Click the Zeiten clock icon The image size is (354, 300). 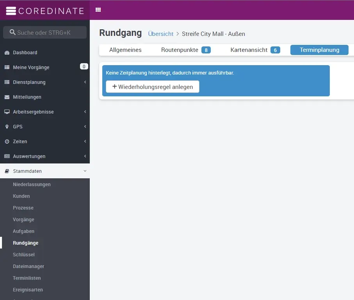tap(7, 142)
